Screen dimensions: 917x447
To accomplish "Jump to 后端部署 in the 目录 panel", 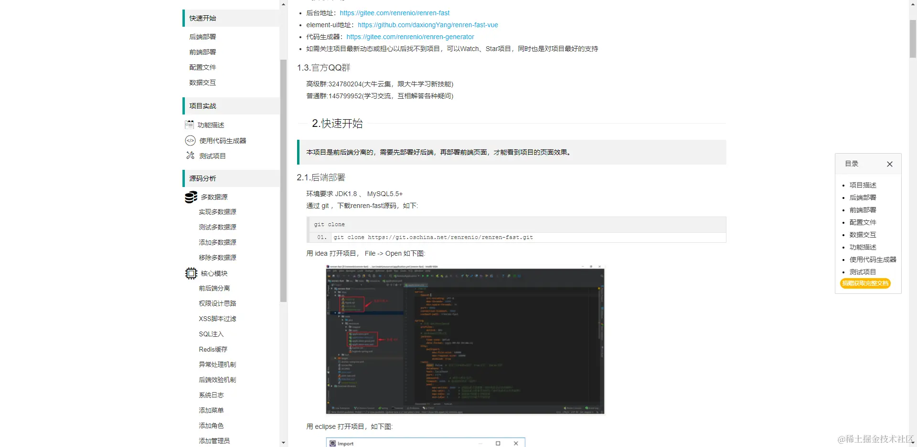I will [x=863, y=198].
